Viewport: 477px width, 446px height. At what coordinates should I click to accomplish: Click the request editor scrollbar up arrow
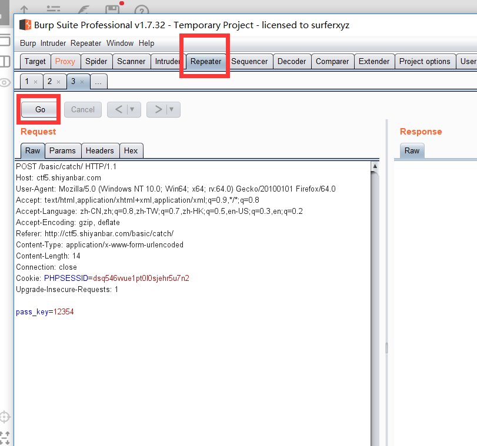(375, 166)
